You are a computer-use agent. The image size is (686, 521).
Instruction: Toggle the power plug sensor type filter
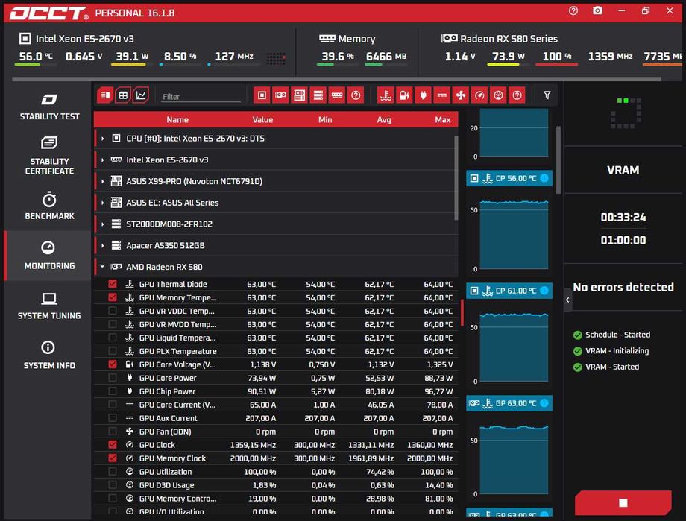[x=423, y=95]
